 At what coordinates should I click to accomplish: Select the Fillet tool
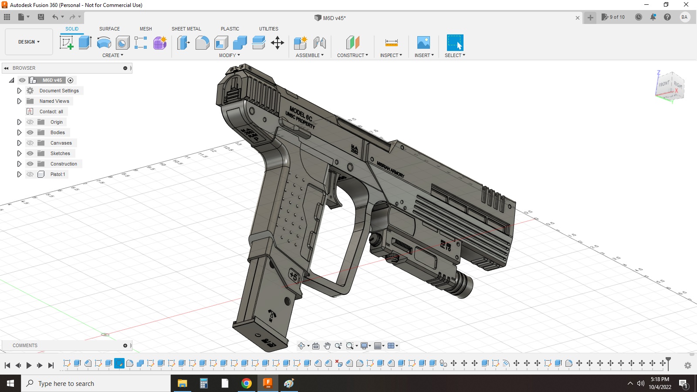[202, 43]
